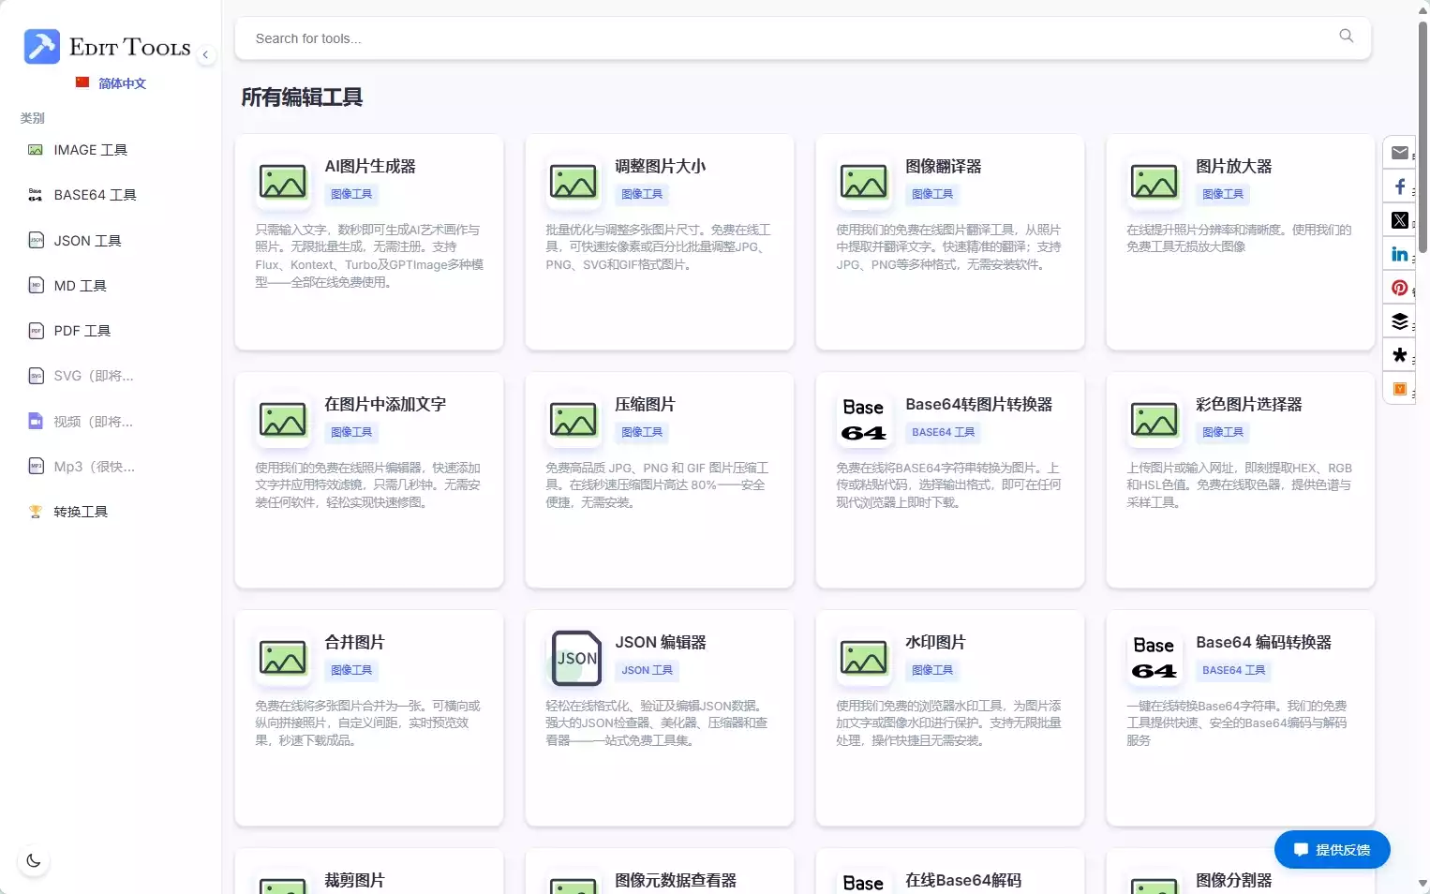Click the AI图片生成器 card icon

tap(283, 182)
